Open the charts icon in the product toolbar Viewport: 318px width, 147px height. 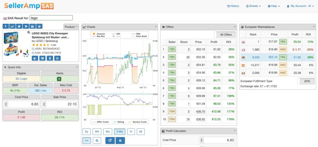(x=12, y=27)
